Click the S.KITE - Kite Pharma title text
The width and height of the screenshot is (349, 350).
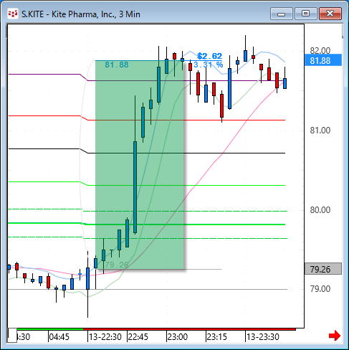coord(81,14)
